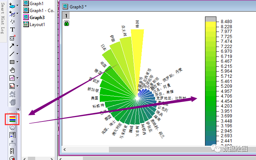
Task: Select the Text tool
Action: tap(12, 30)
